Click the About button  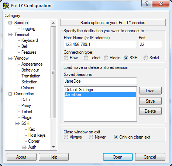click(21, 157)
